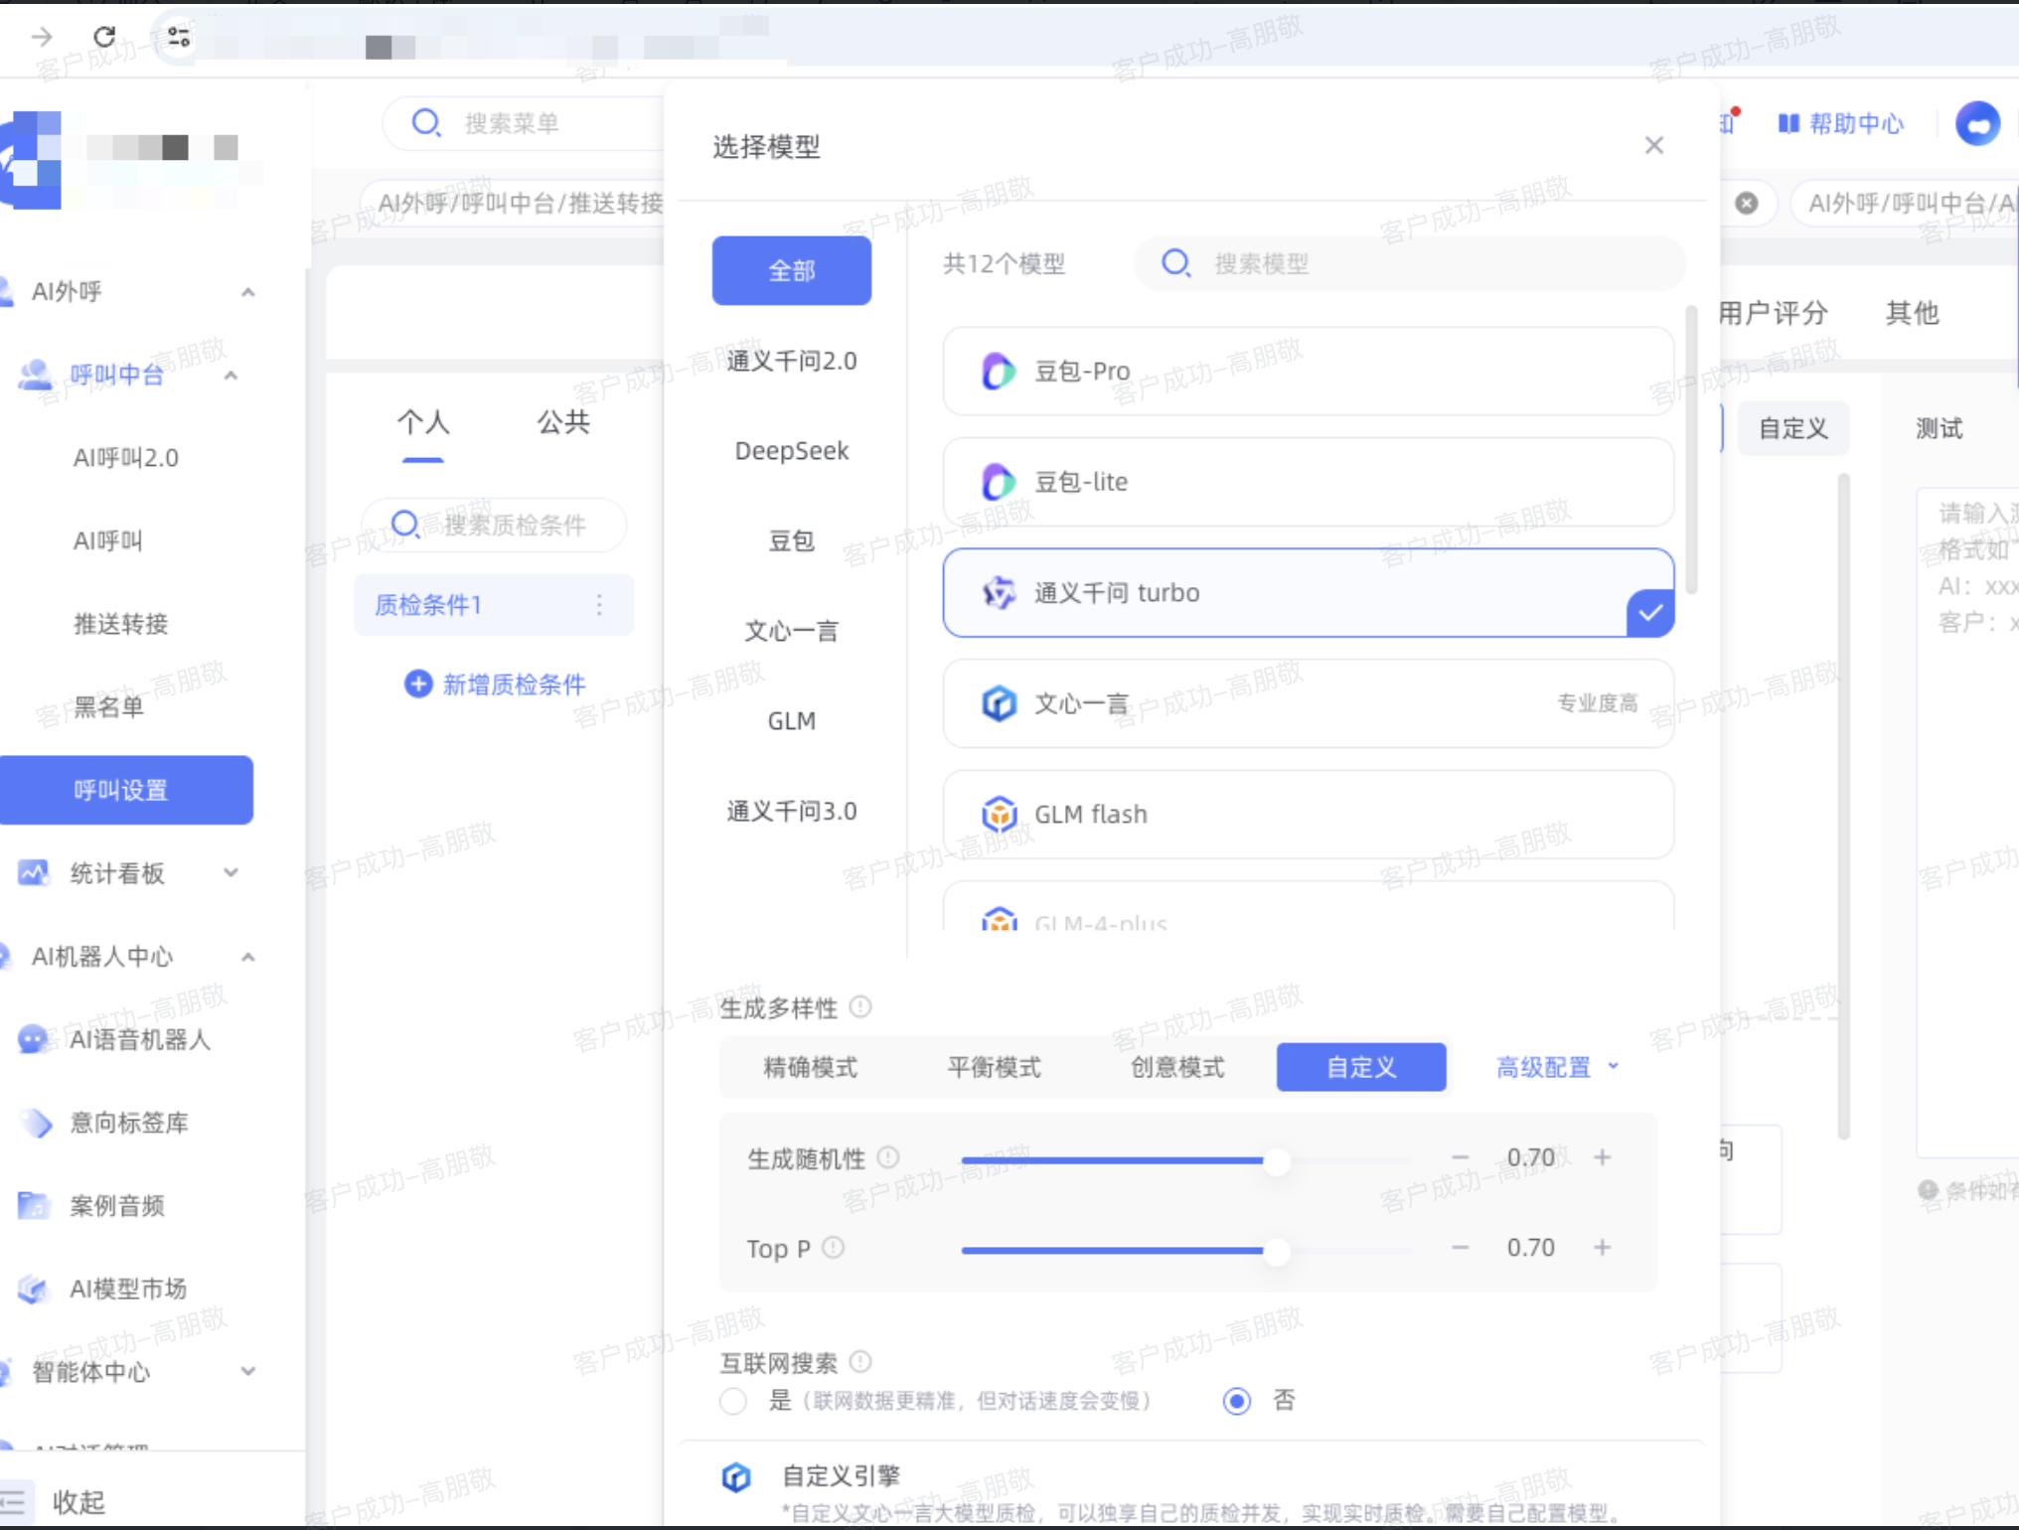The image size is (2019, 1530).
Task: Click the search model magnifier icon
Action: click(x=1176, y=263)
